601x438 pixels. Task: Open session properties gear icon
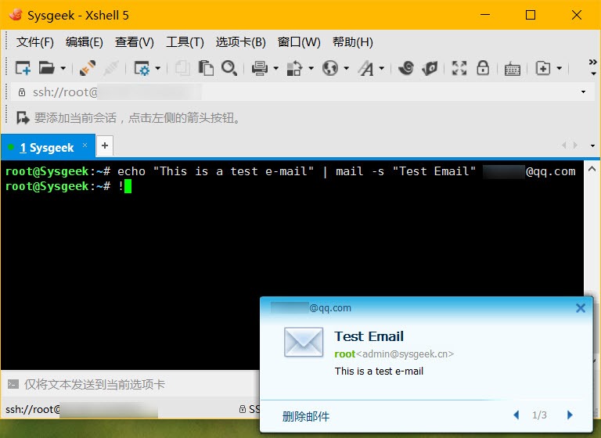tap(141, 68)
